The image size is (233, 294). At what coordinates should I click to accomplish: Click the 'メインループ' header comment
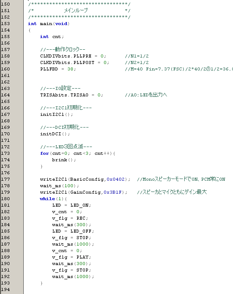point(76,10)
